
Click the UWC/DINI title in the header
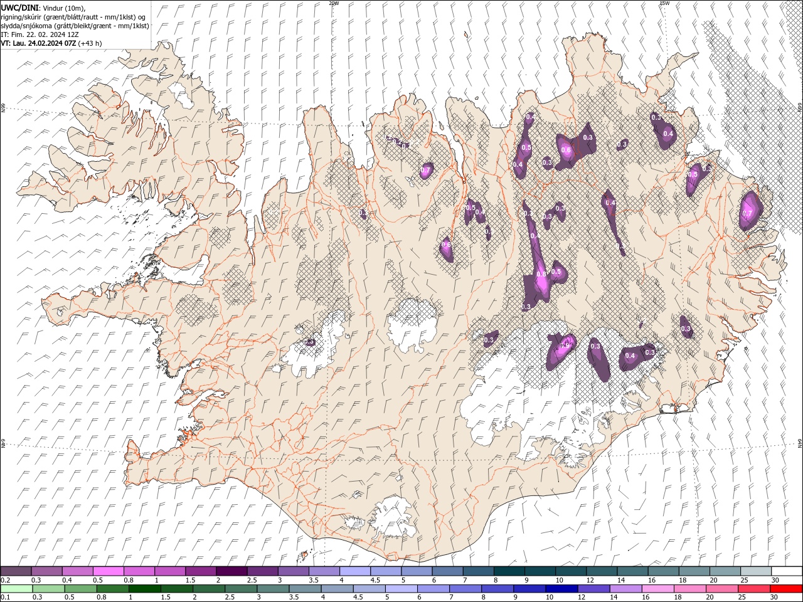pyautogui.click(x=20, y=8)
